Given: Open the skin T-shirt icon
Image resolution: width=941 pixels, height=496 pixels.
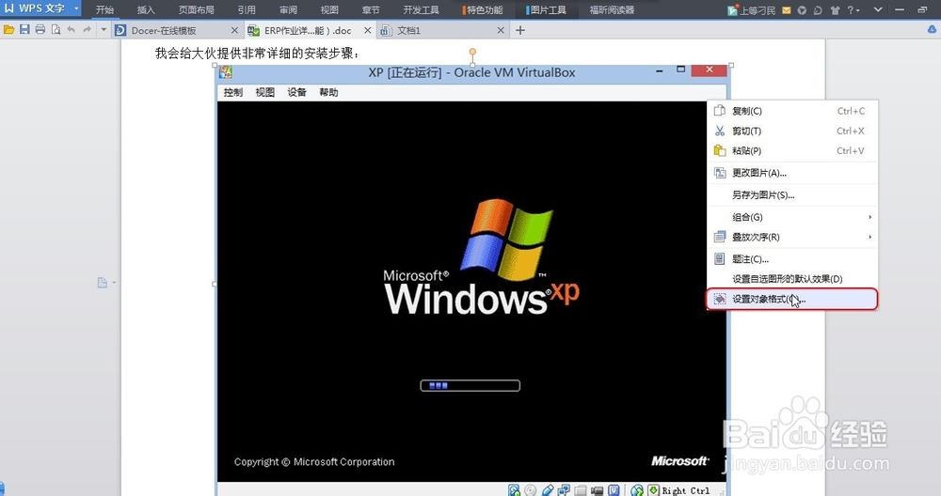Looking at the screenshot, I should [x=835, y=10].
